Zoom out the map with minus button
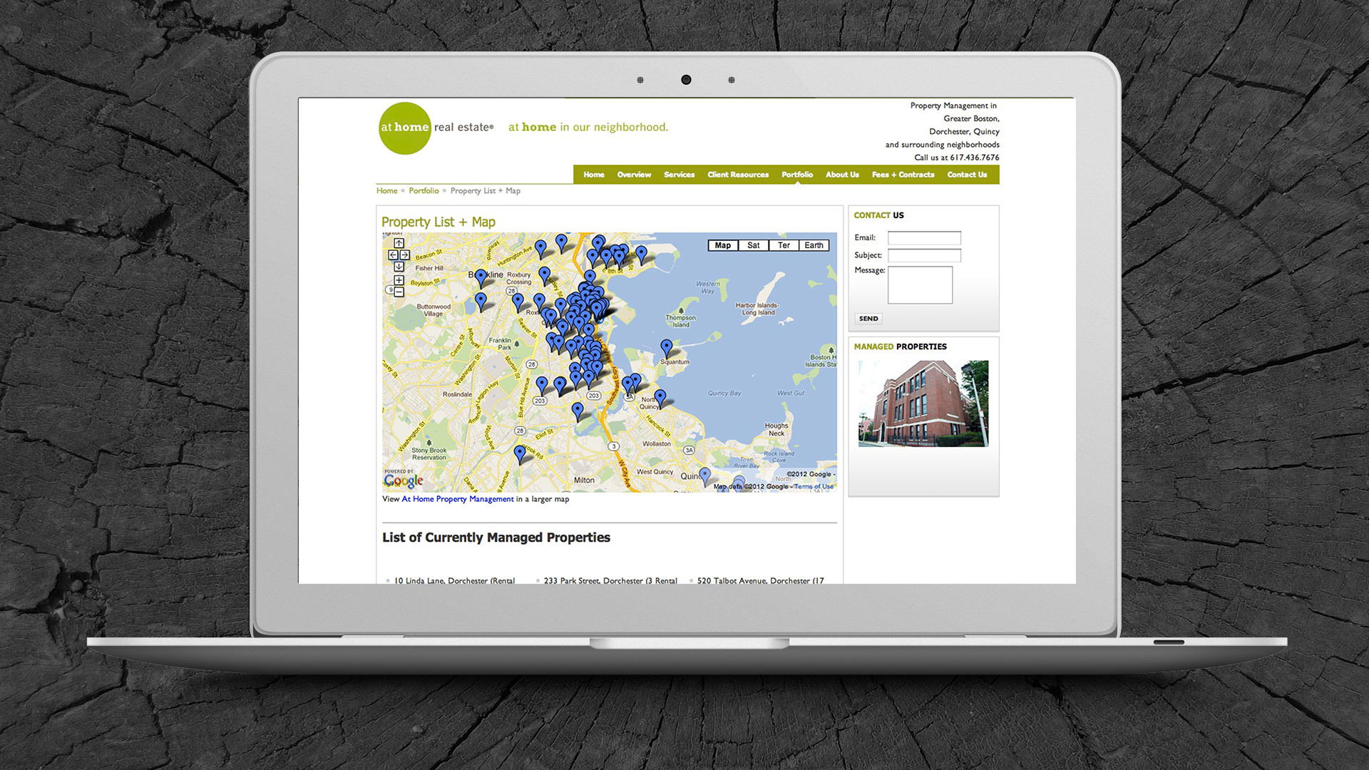 tap(399, 292)
